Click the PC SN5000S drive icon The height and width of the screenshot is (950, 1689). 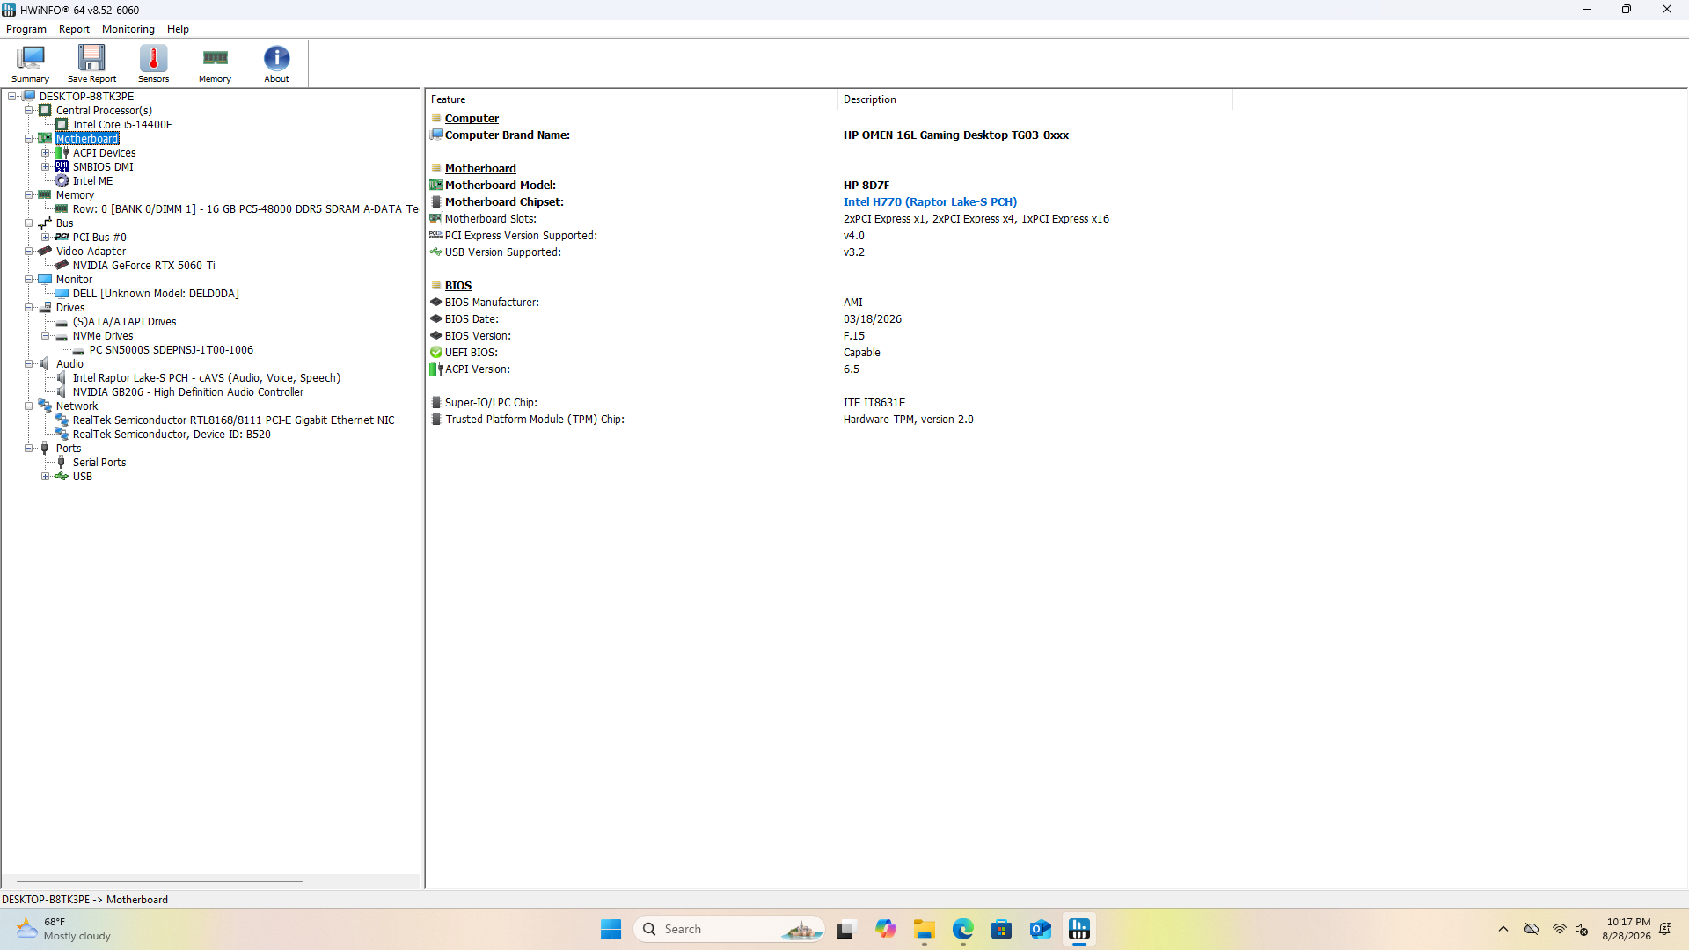pos(78,350)
